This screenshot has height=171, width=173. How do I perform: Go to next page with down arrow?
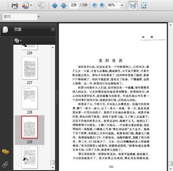pos(63,5)
